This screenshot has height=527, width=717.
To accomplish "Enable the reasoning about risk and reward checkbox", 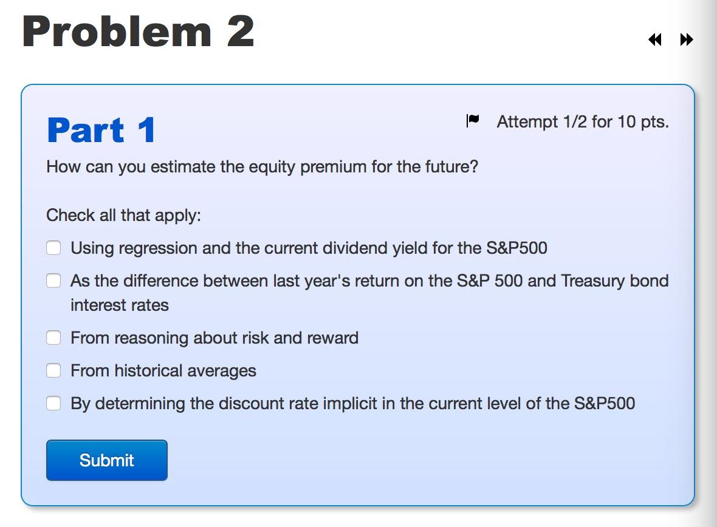I will pyautogui.click(x=53, y=338).
